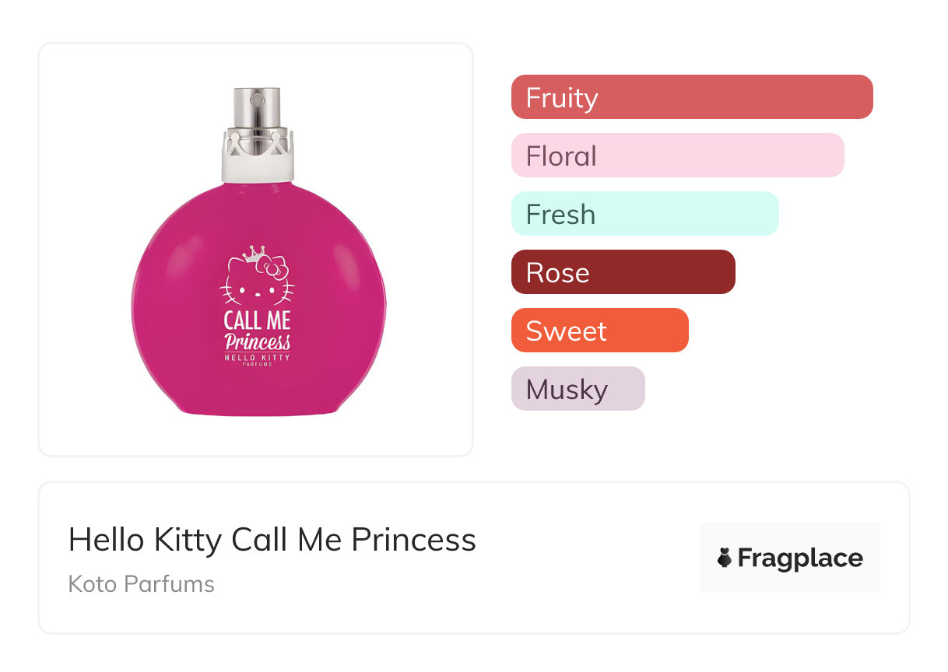Viewport: 948px width, 672px height.
Task: Select the Floral accord bar
Action: point(677,156)
